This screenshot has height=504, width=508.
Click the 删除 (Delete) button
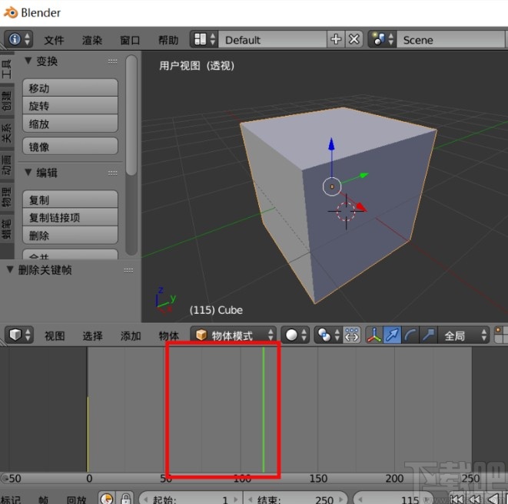(x=70, y=235)
